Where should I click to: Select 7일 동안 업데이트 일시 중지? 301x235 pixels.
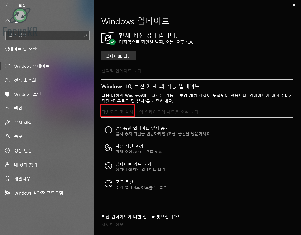[142, 128]
